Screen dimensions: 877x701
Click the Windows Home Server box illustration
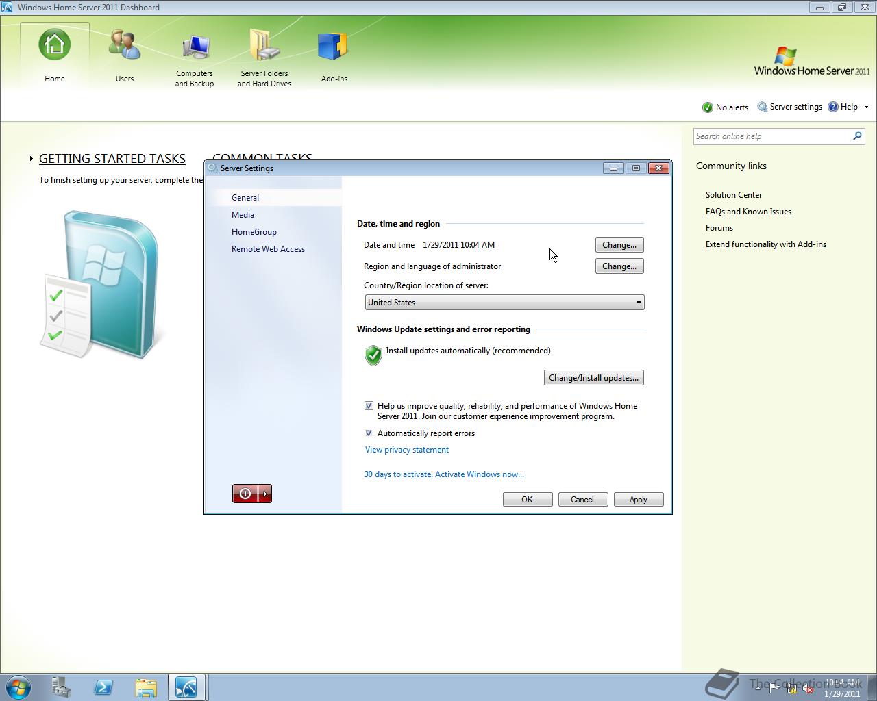click(x=100, y=284)
